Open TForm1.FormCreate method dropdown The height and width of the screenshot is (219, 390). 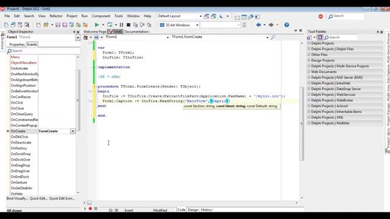click(x=268, y=37)
